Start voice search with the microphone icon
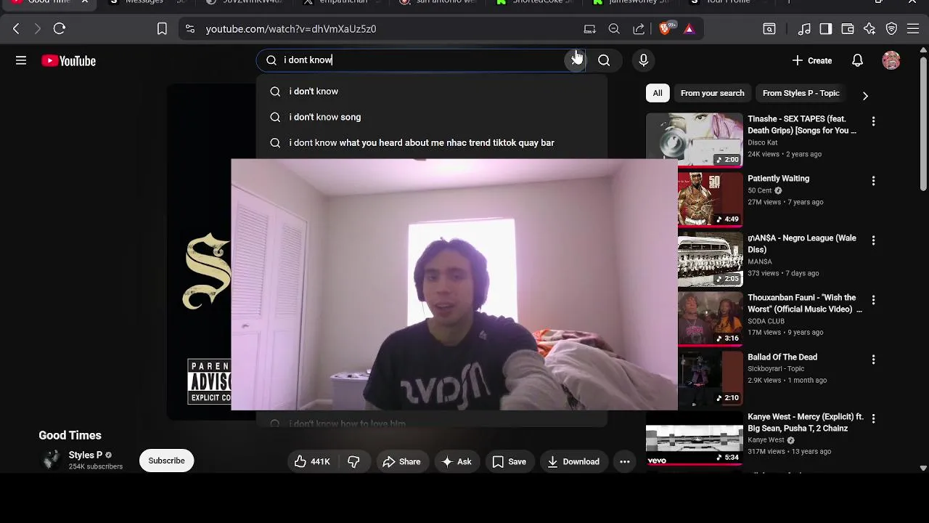Viewport: 929px width, 523px height. pyautogui.click(x=643, y=60)
